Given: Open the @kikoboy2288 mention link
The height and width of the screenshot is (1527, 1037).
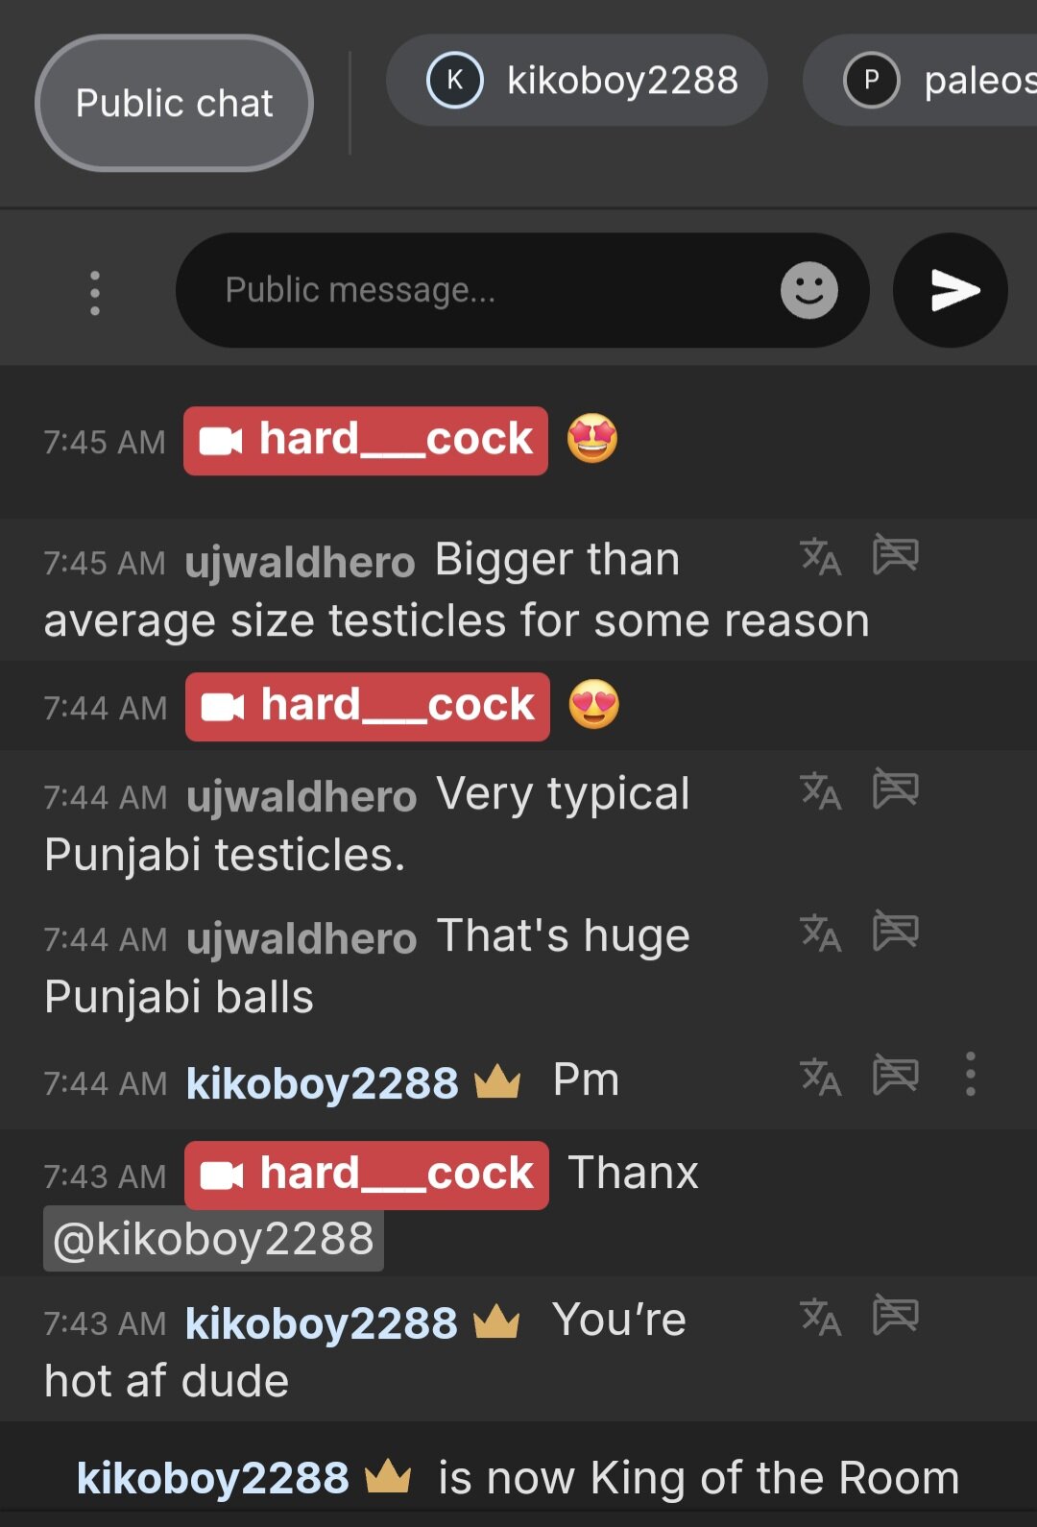Looking at the screenshot, I should (213, 1239).
